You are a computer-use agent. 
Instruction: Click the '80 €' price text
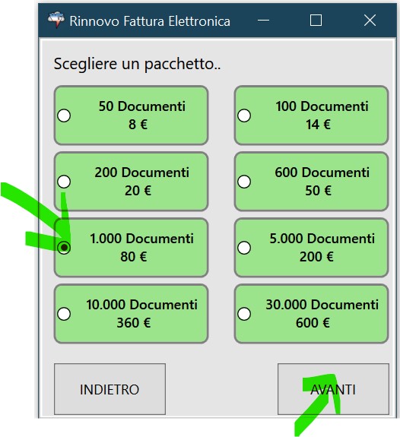tap(134, 257)
